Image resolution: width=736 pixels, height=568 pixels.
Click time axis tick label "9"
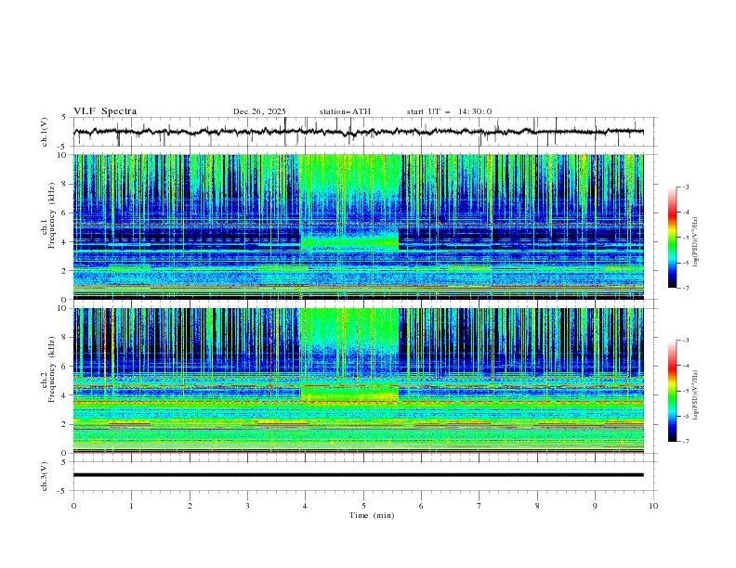[x=595, y=506]
